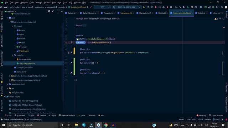This screenshot has height=128, width=228.
Task: Open the Skype icon on taskbar
Action: pos(84,125)
